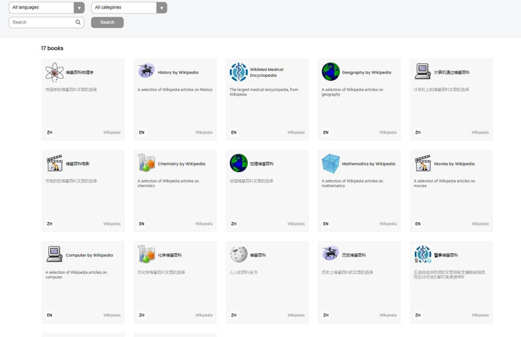
Task: Open the All languages dropdown
Action: (46, 8)
